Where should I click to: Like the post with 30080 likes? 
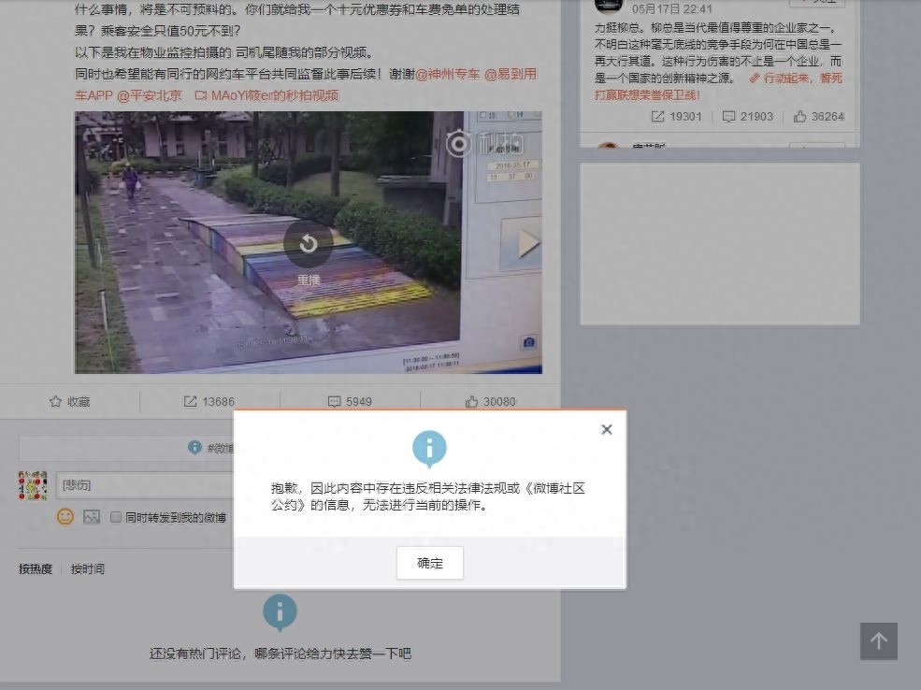(491, 402)
